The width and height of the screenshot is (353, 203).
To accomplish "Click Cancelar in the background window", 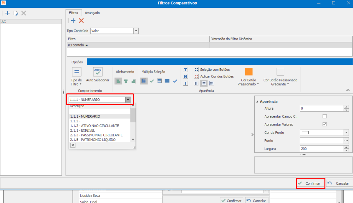I will coord(256,201).
